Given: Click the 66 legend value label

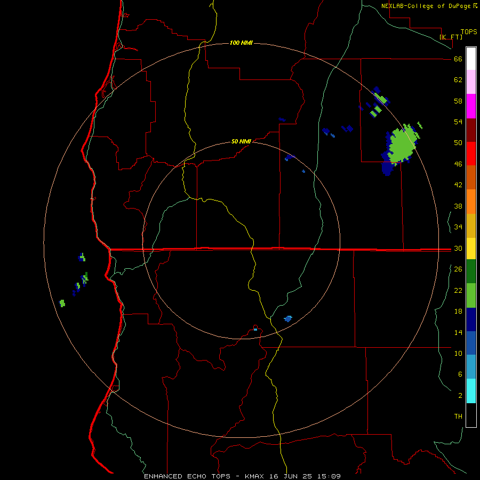Looking at the screenshot, I should pos(458,59).
